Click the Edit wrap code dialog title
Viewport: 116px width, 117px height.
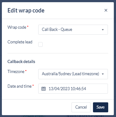point(26,11)
